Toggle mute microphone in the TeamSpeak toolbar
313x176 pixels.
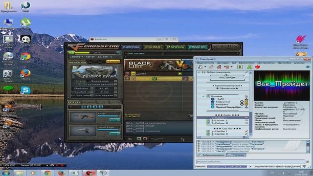[x=226, y=67]
